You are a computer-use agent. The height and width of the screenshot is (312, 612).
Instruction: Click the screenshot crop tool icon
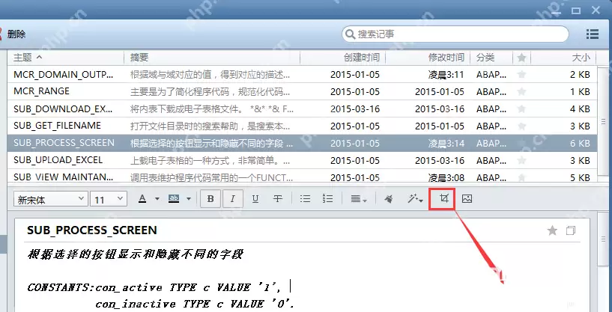(x=443, y=199)
